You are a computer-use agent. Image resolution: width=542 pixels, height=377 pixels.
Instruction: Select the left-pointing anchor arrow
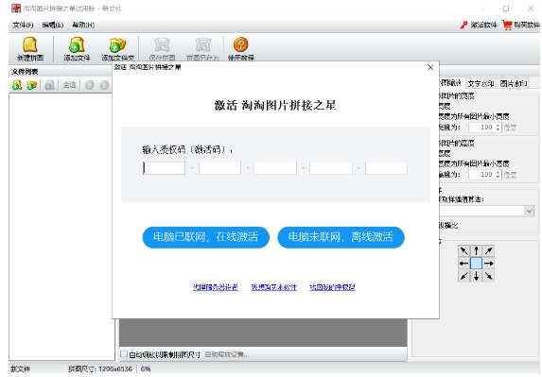coord(463,264)
